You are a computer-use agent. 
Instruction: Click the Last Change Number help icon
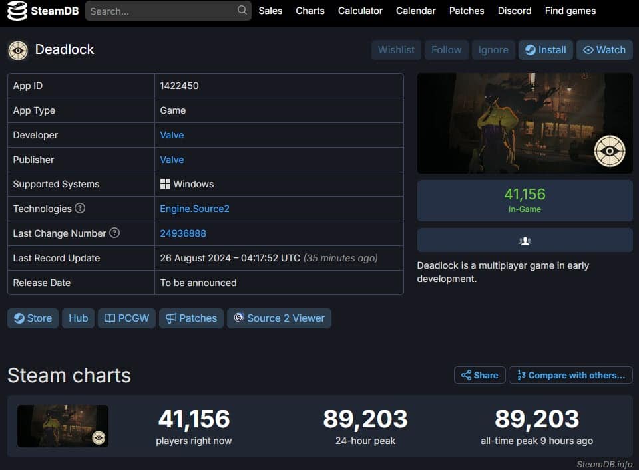click(114, 233)
